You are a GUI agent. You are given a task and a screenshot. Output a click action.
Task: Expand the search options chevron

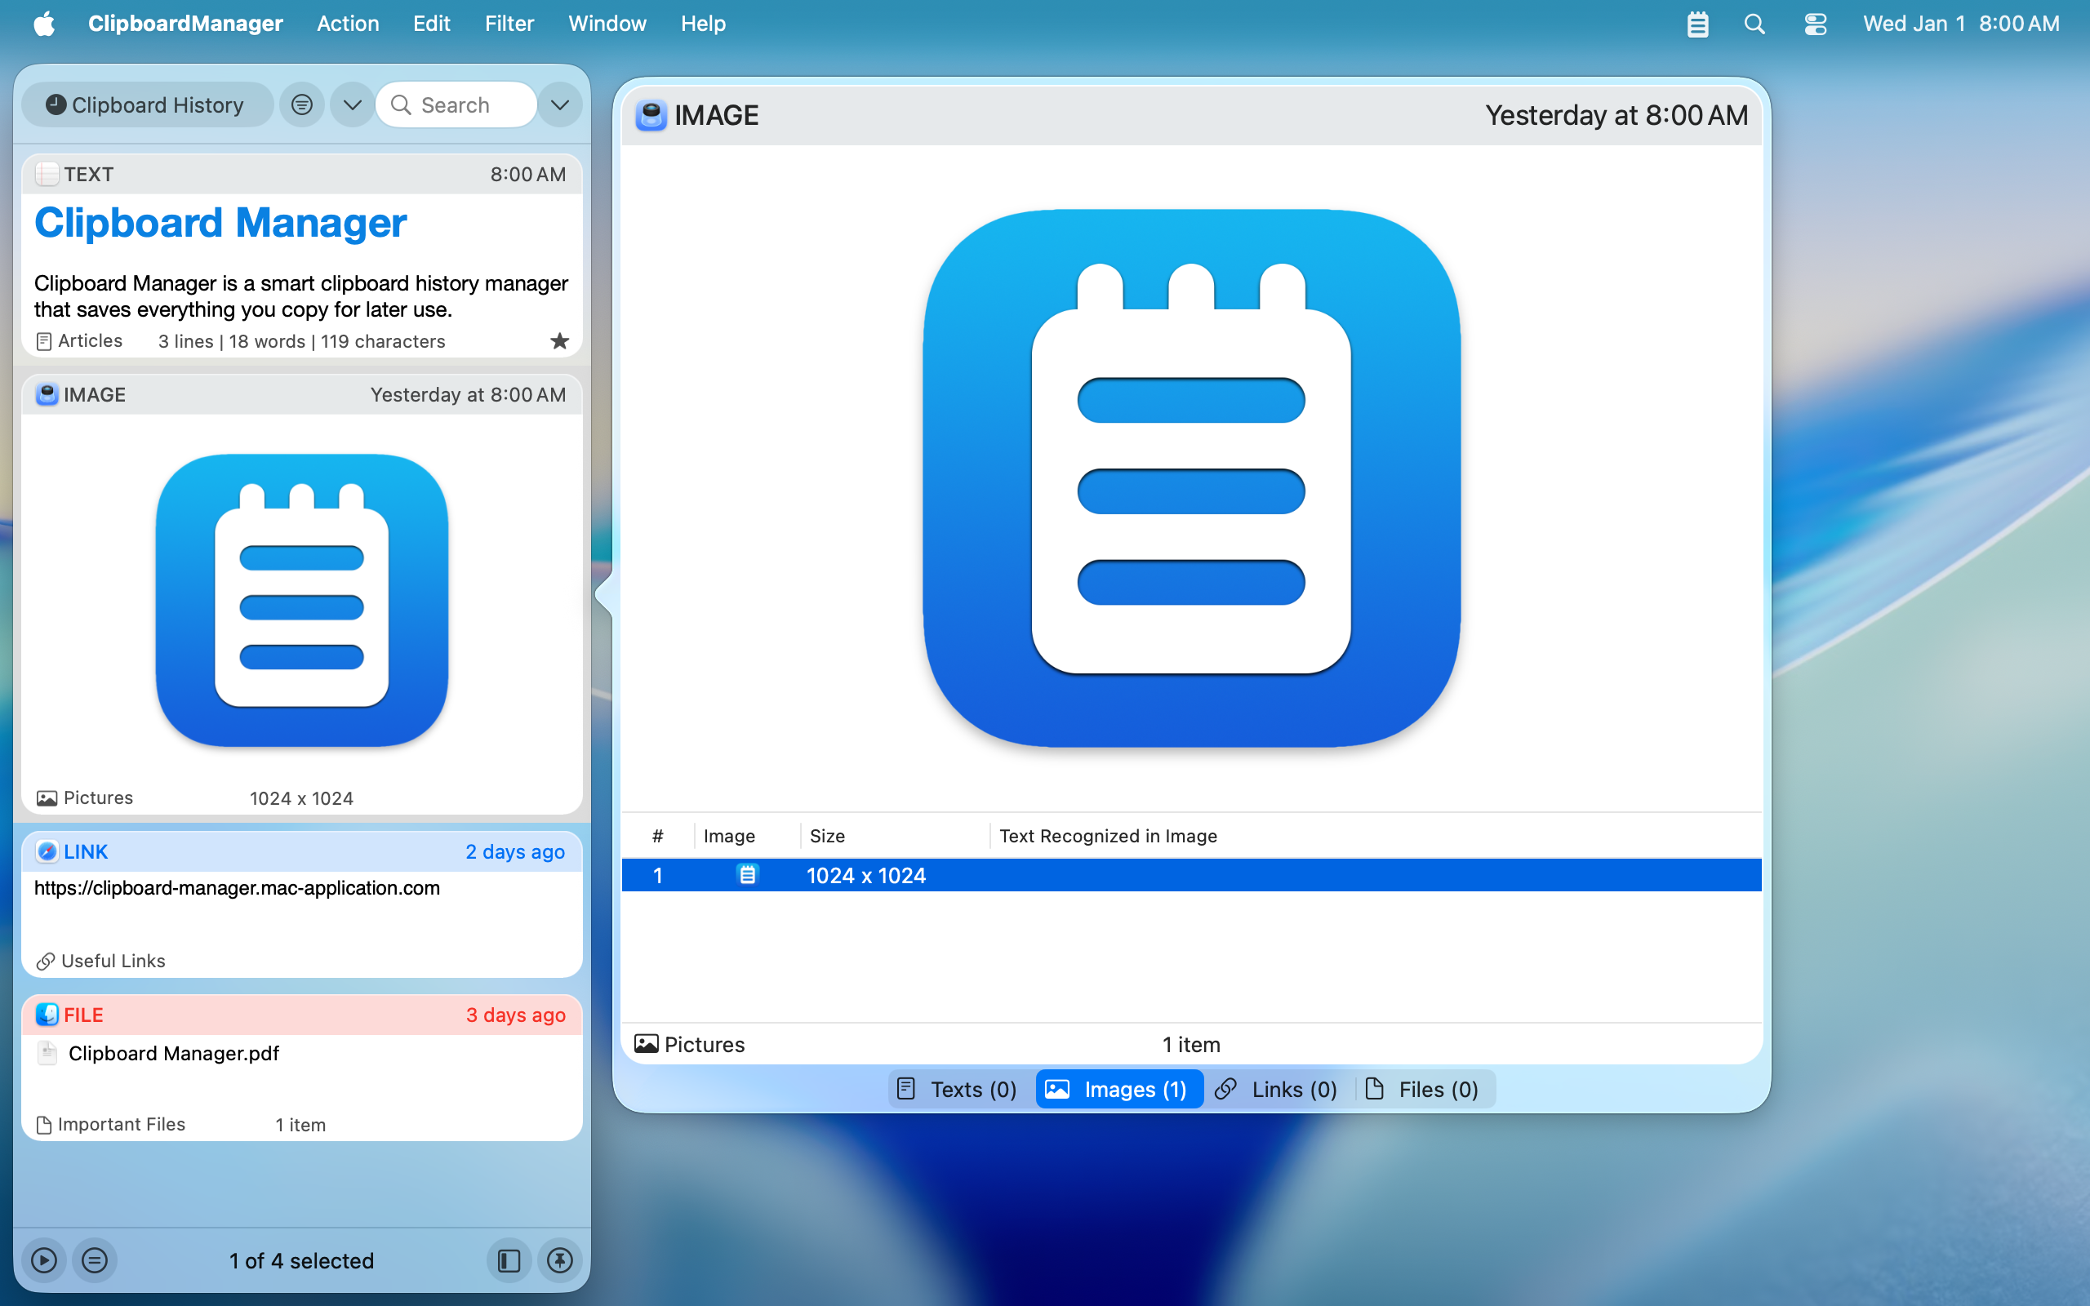tap(559, 104)
